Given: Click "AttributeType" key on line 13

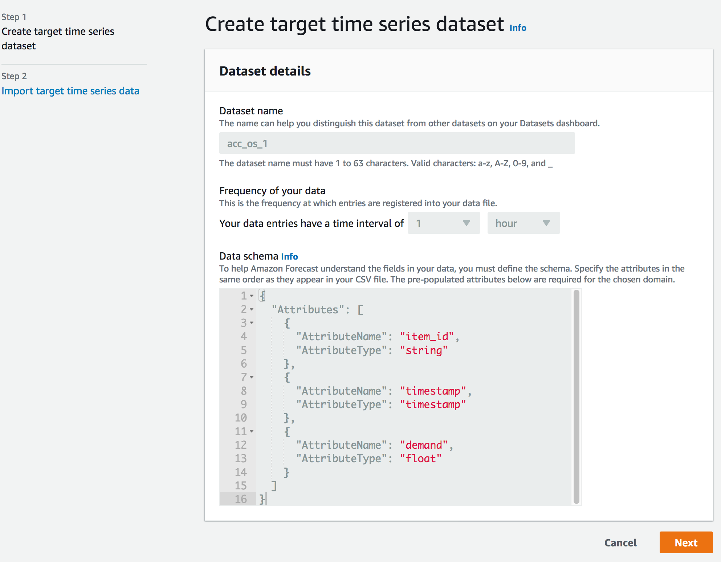Looking at the screenshot, I should point(341,459).
